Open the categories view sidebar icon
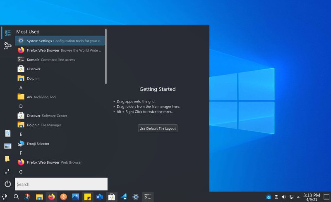Viewport: 331px width, 202px height. (x=7, y=46)
